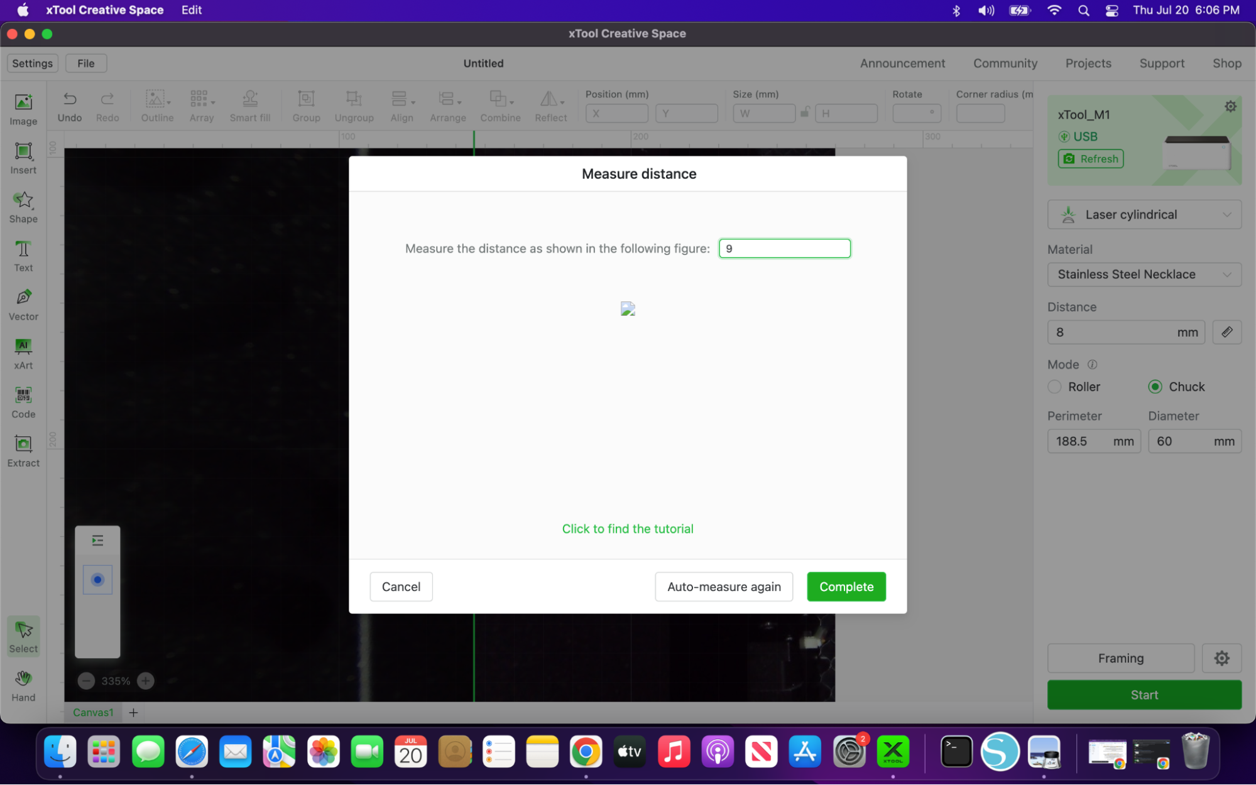Open the File dropdown menu
Viewport: 1256px width, 785px height.
point(85,63)
